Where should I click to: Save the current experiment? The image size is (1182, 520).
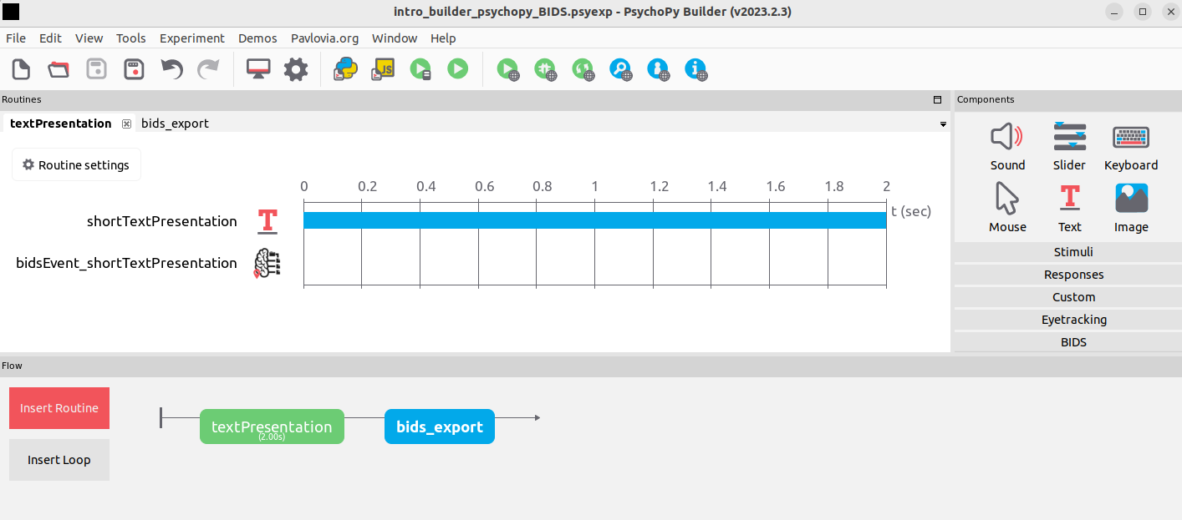click(96, 69)
